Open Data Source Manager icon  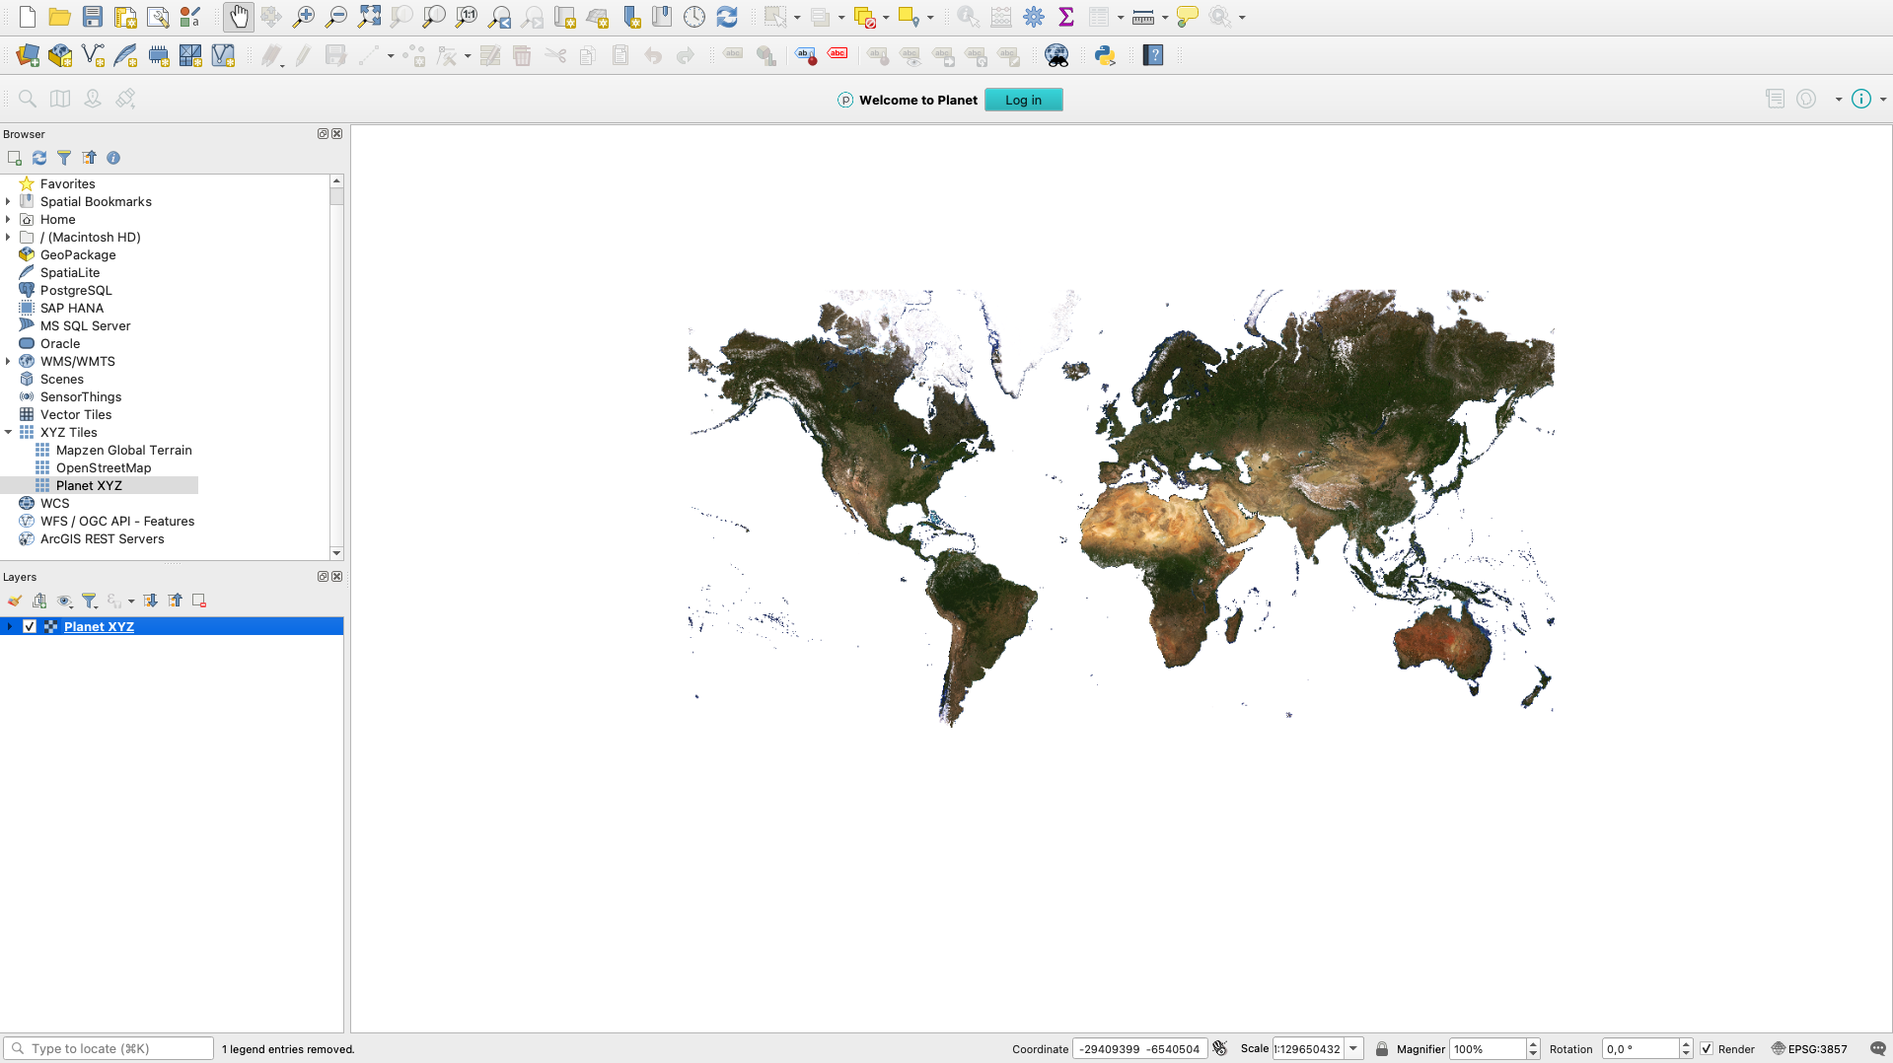[28, 55]
